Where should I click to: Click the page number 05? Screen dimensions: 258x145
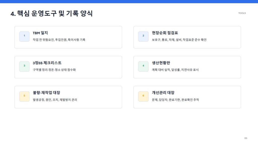click(x=246, y=138)
